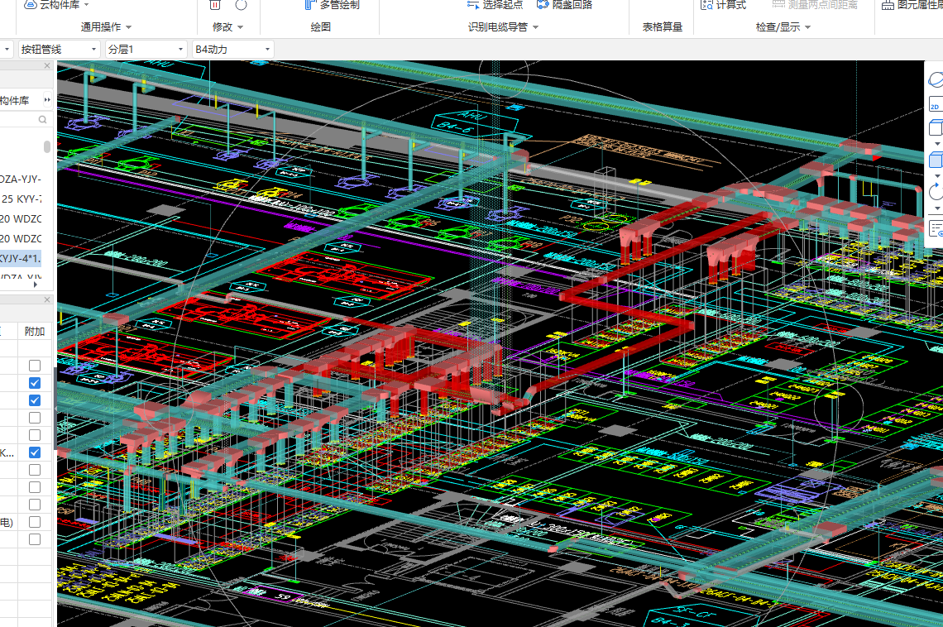Image resolution: width=943 pixels, height=627 pixels.
Task: Select the shaded cube display icon
Action: tap(936, 160)
